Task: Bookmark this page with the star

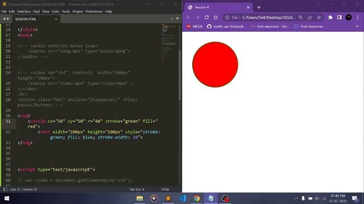Action: pos(319,18)
